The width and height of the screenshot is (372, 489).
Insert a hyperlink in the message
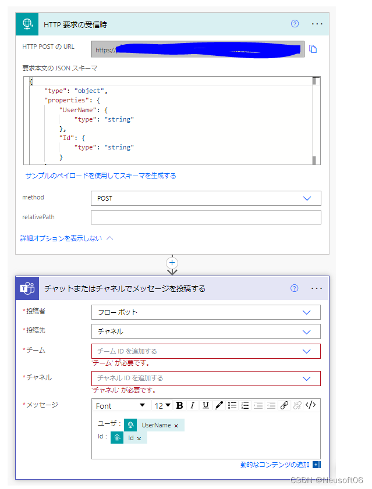(x=284, y=405)
